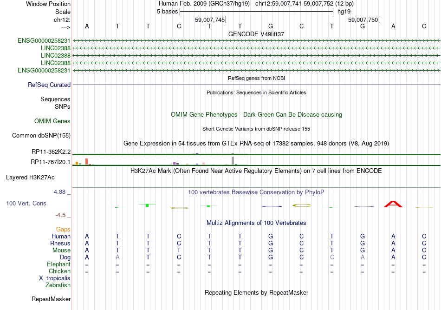Image resolution: width=441 pixels, height=310 pixels.
Task: Click the faded C in the Dog alignment row
Action: 332,257
